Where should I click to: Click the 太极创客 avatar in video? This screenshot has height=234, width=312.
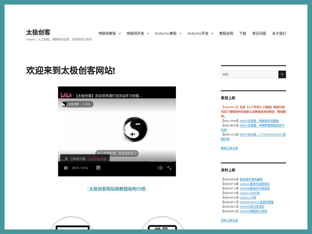[x=64, y=104]
